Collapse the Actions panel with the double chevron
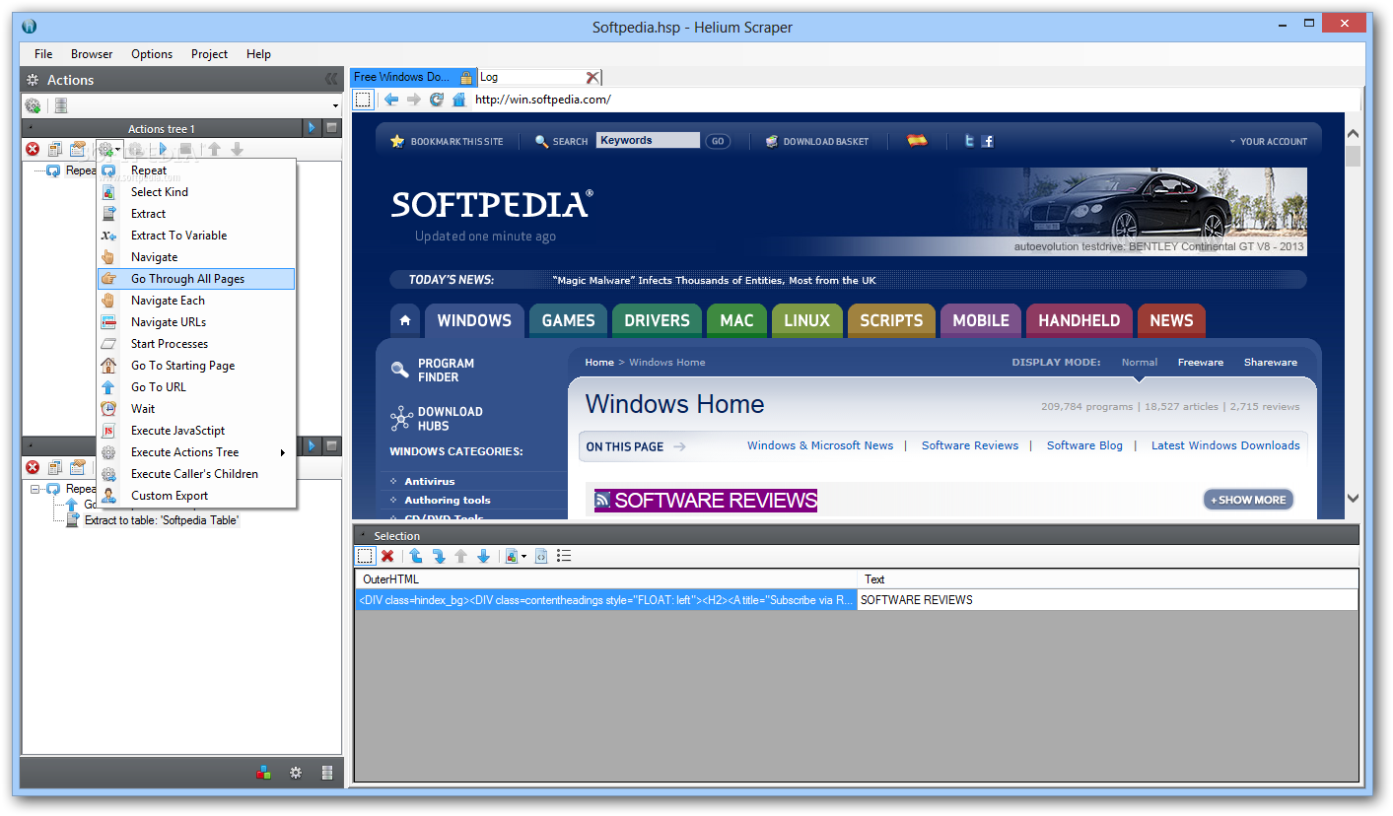 [331, 80]
